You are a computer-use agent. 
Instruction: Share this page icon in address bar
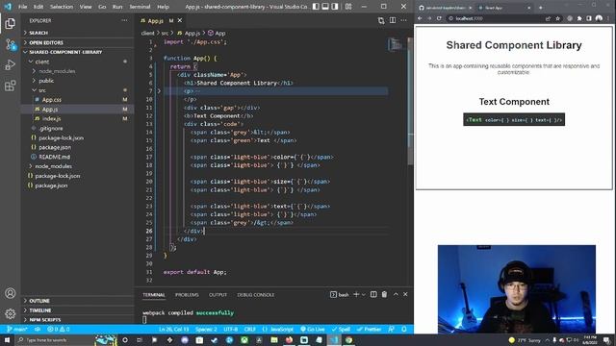(548, 18)
